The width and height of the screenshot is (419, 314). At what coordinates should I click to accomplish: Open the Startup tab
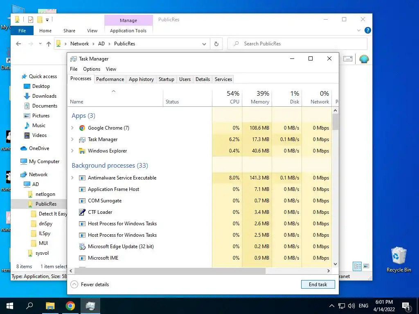point(167,79)
